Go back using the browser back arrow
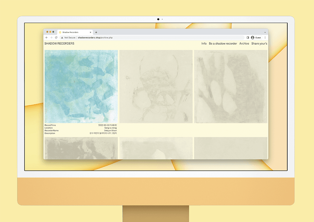 point(47,38)
